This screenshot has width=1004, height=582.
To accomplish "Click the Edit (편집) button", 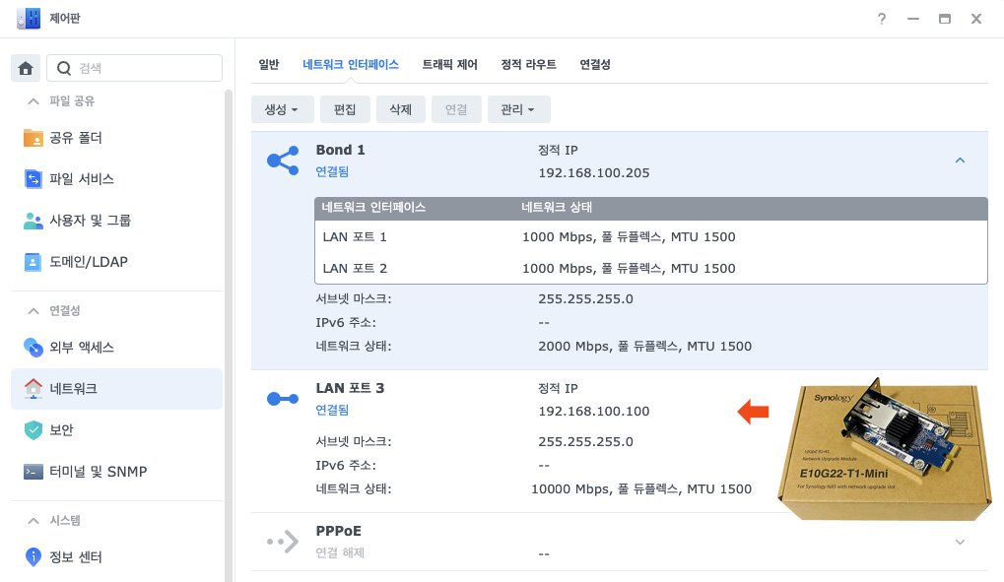I will click(345, 109).
